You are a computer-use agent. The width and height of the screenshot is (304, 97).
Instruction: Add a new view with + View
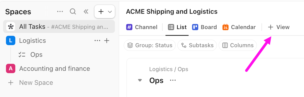[279, 27]
